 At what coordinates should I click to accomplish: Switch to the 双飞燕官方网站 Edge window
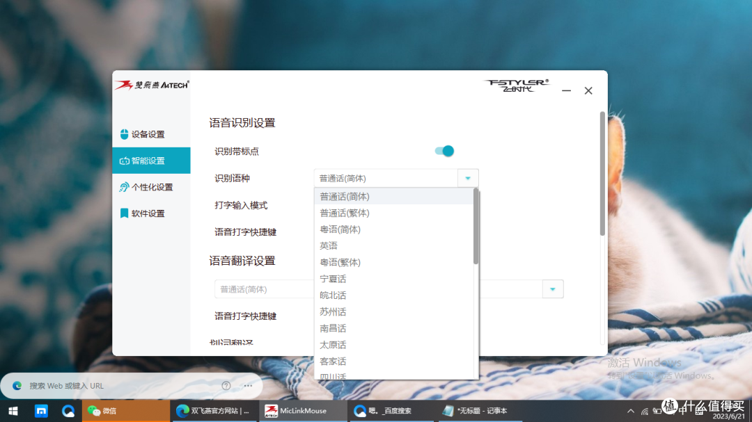[214, 411]
